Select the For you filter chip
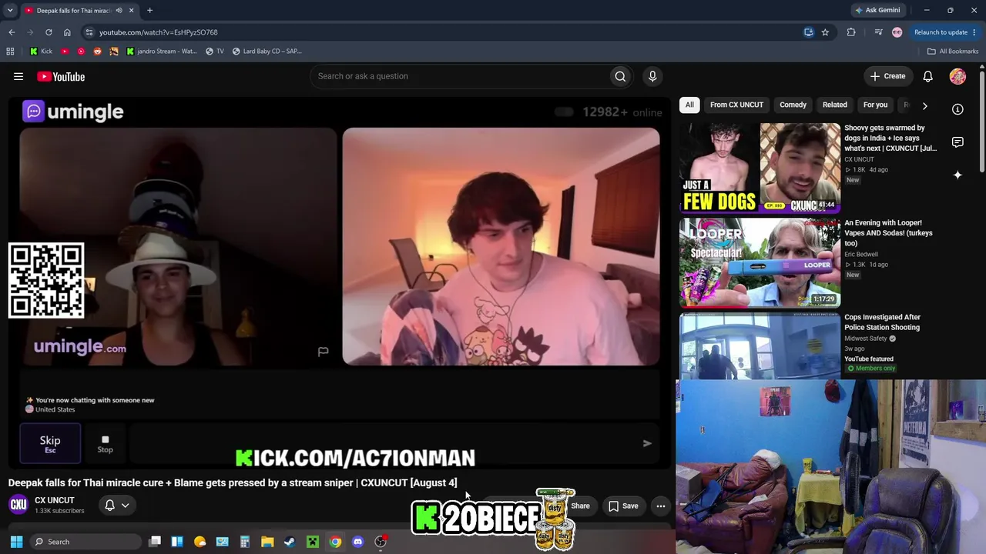This screenshot has width=986, height=554. click(875, 105)
